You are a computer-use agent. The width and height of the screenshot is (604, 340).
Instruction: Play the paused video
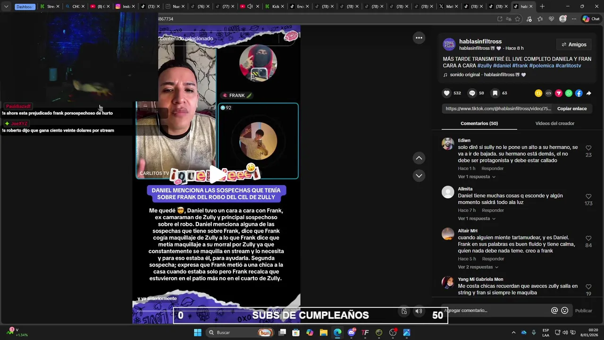pyautogui.click(x=217, y=174)
